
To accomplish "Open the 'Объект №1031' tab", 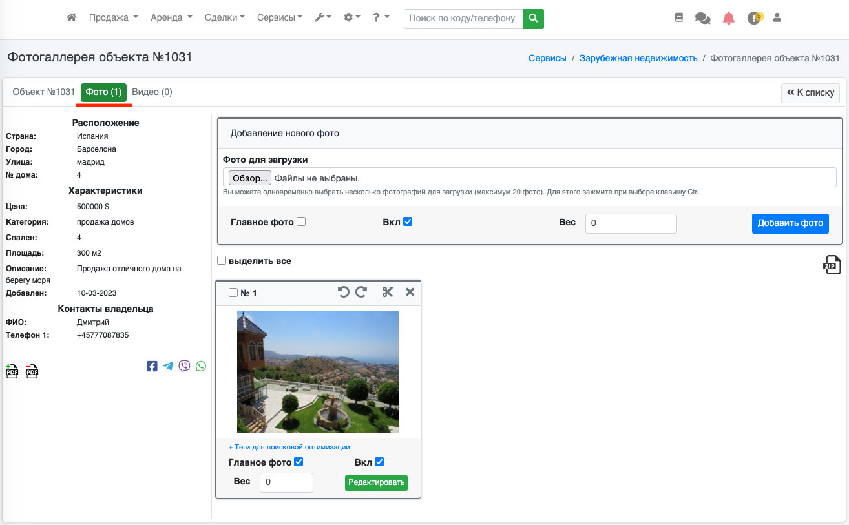I will pos(44,92).
